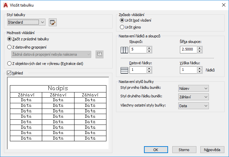Decrease the Sloupců column count
This screenshot has height=157, width=229.
click(x=149, y=51)
